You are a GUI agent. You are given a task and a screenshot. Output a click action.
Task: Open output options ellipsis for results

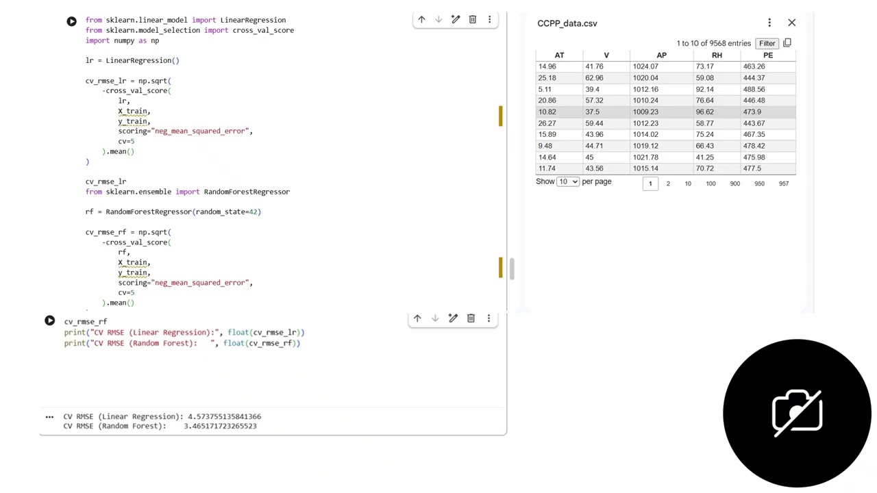pos(49,416)
